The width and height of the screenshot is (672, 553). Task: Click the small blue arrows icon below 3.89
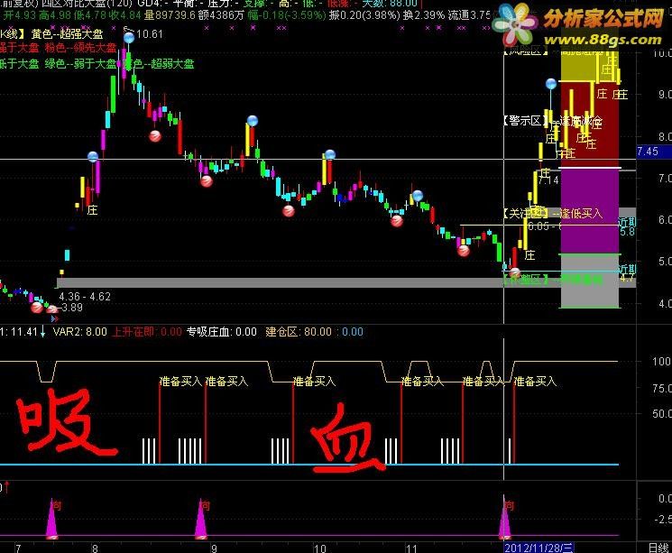coord(54,319)
